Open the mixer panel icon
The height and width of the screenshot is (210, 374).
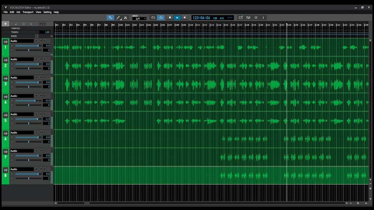click(248, 17)
